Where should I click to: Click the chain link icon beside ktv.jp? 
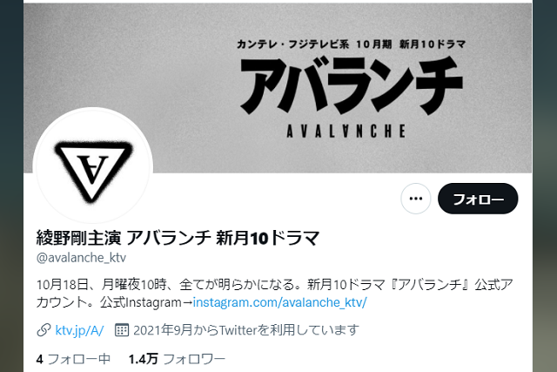[44, 330]
